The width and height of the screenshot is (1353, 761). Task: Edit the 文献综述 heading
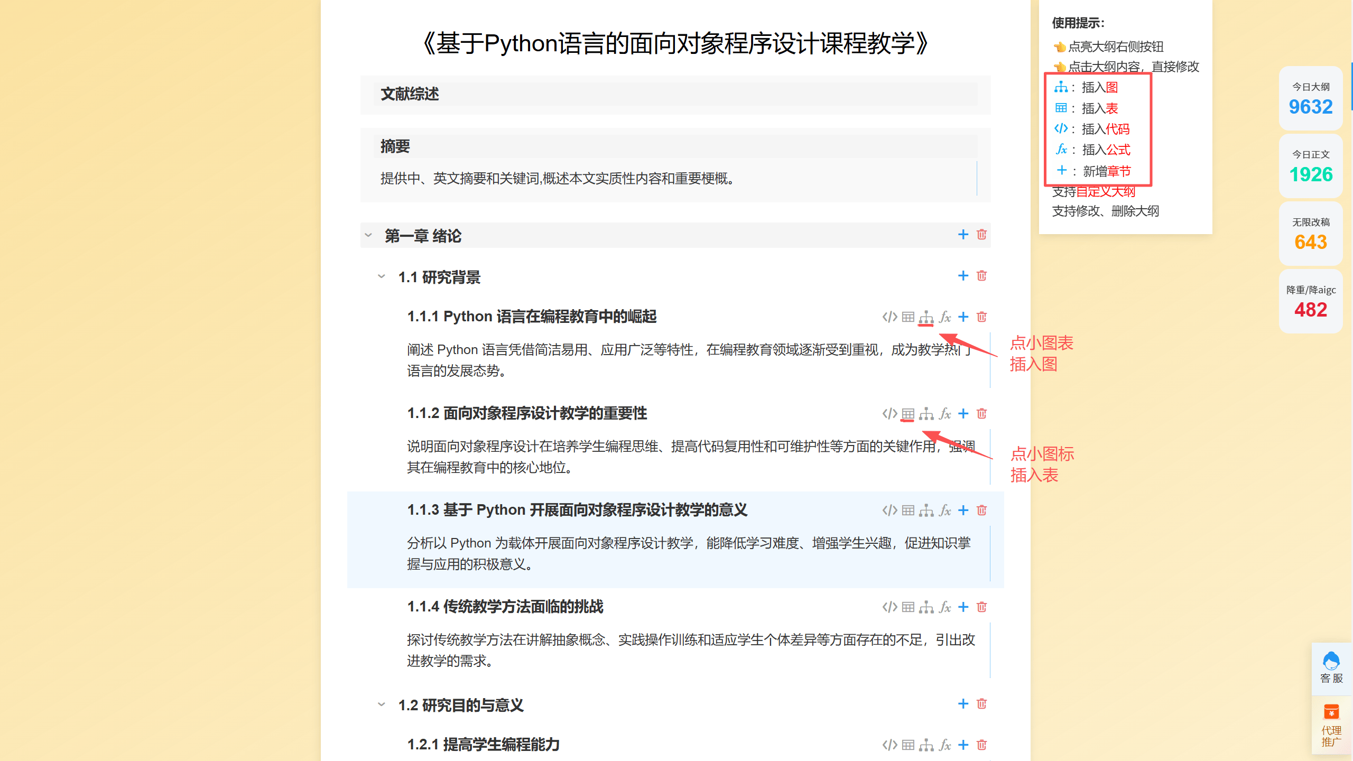tap(410, 94)
